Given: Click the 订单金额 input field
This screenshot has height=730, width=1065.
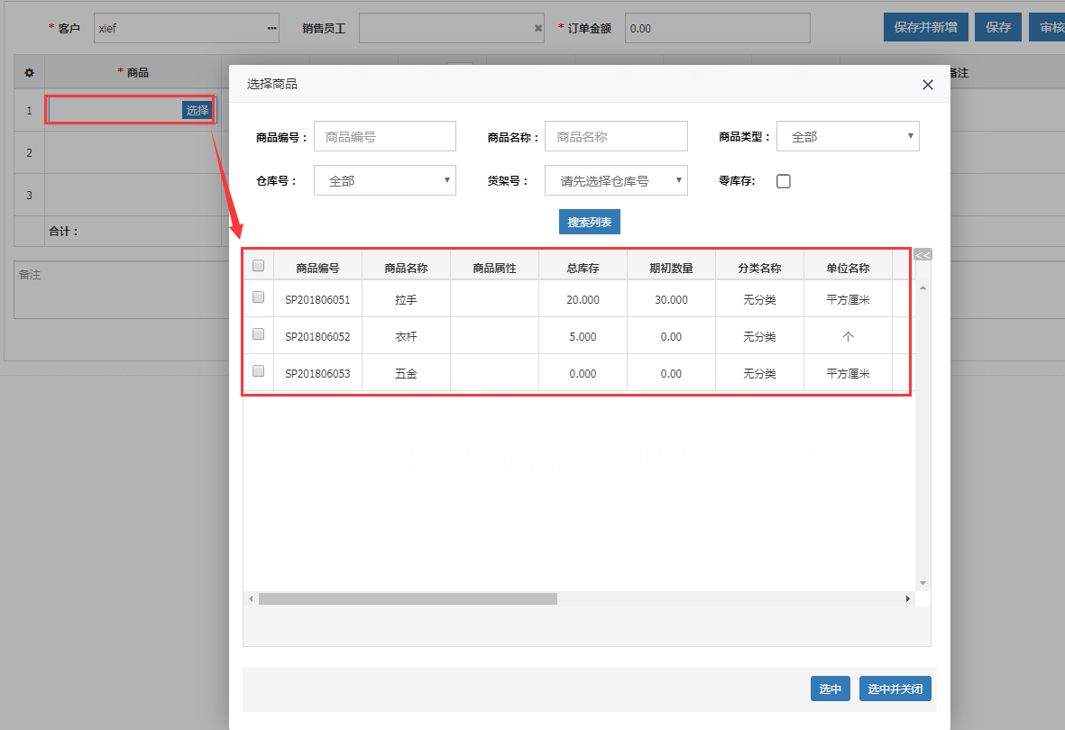Looking at the screenshot, I should pyautogui.click(x=717, y=29).
